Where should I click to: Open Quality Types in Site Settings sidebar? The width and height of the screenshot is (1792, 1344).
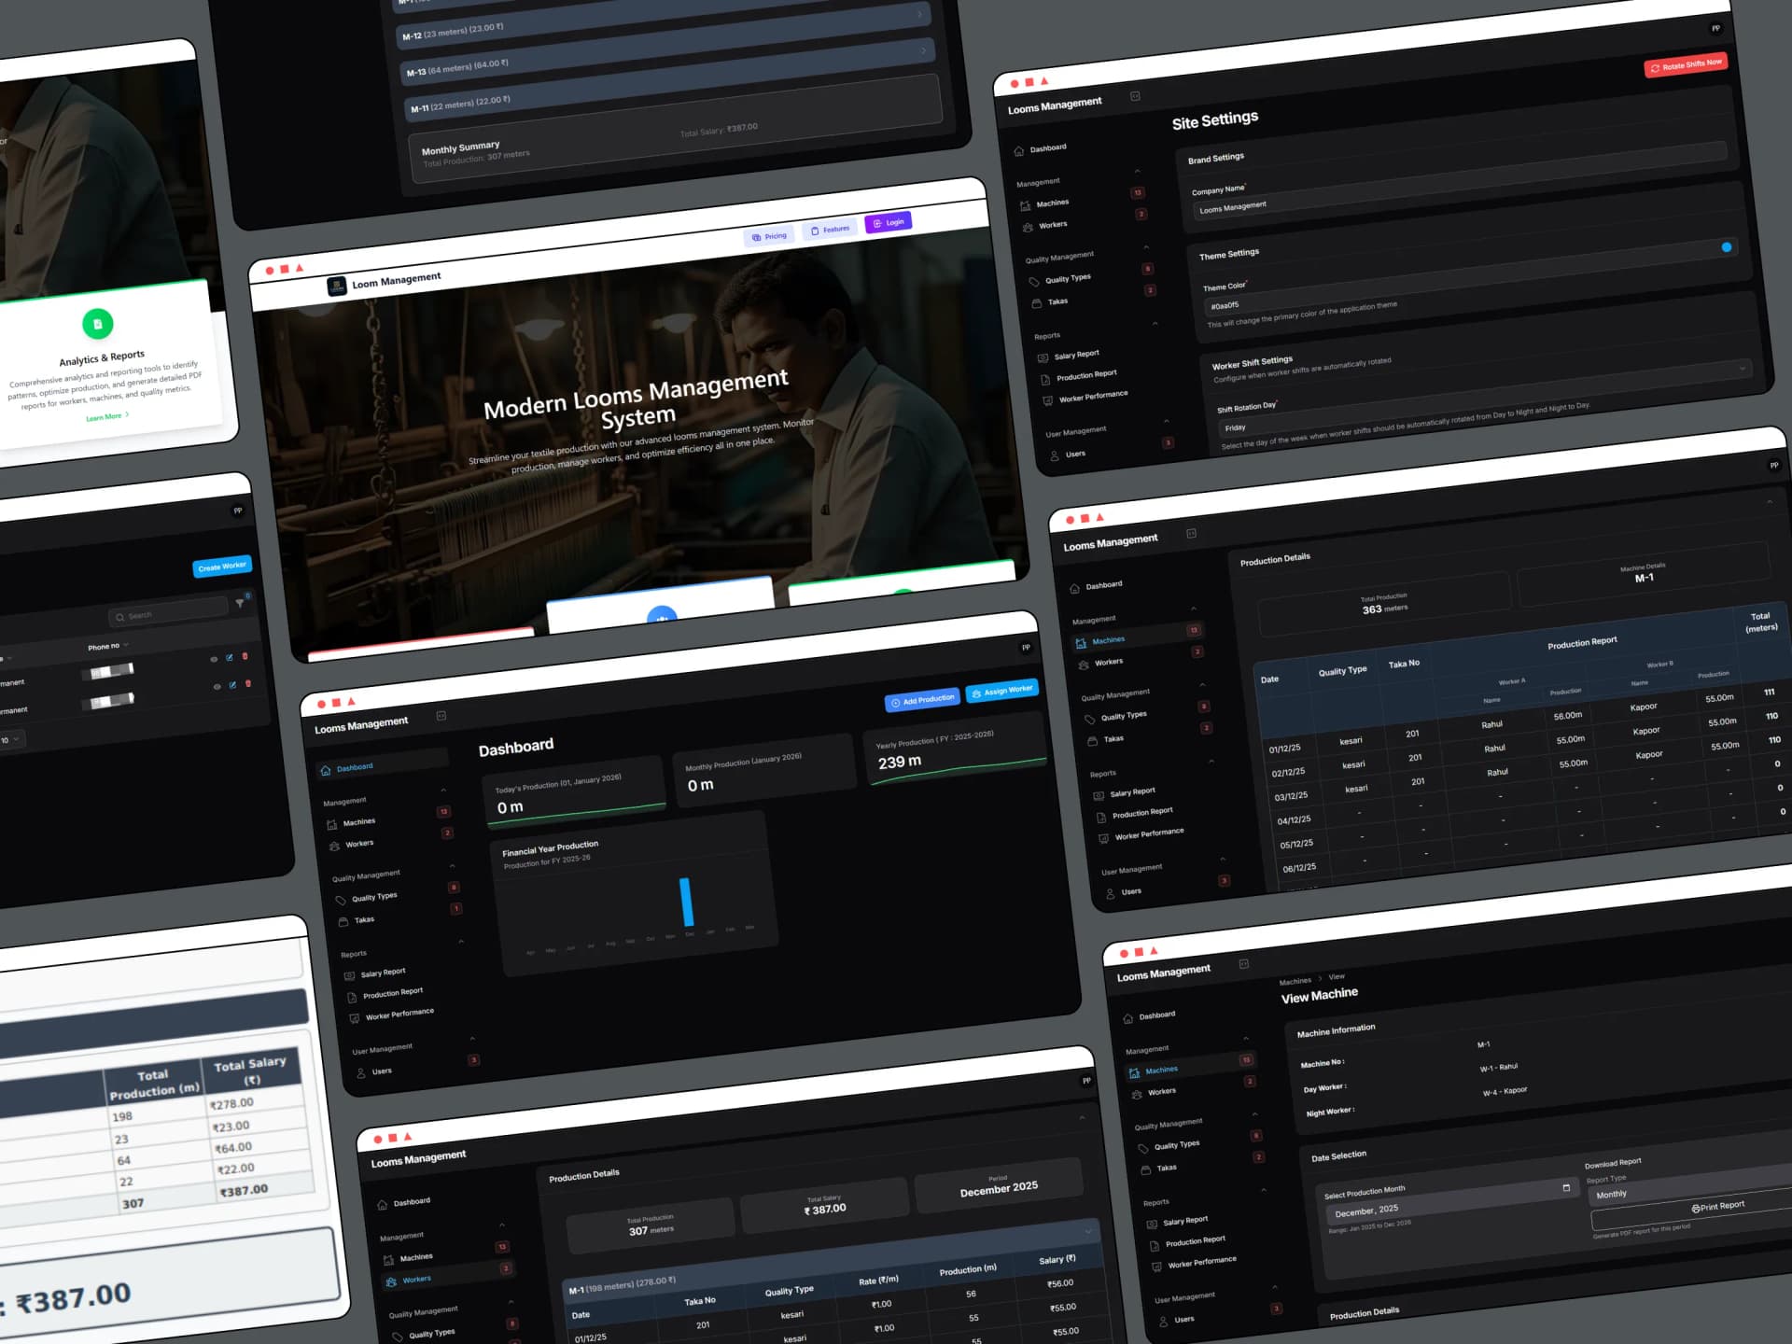click(1068, 278)
